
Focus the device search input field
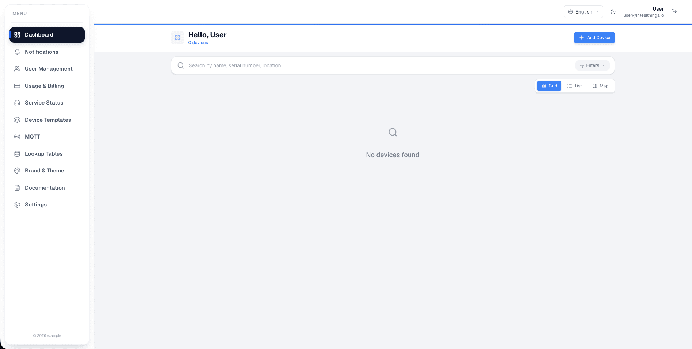tap(380, 65)
